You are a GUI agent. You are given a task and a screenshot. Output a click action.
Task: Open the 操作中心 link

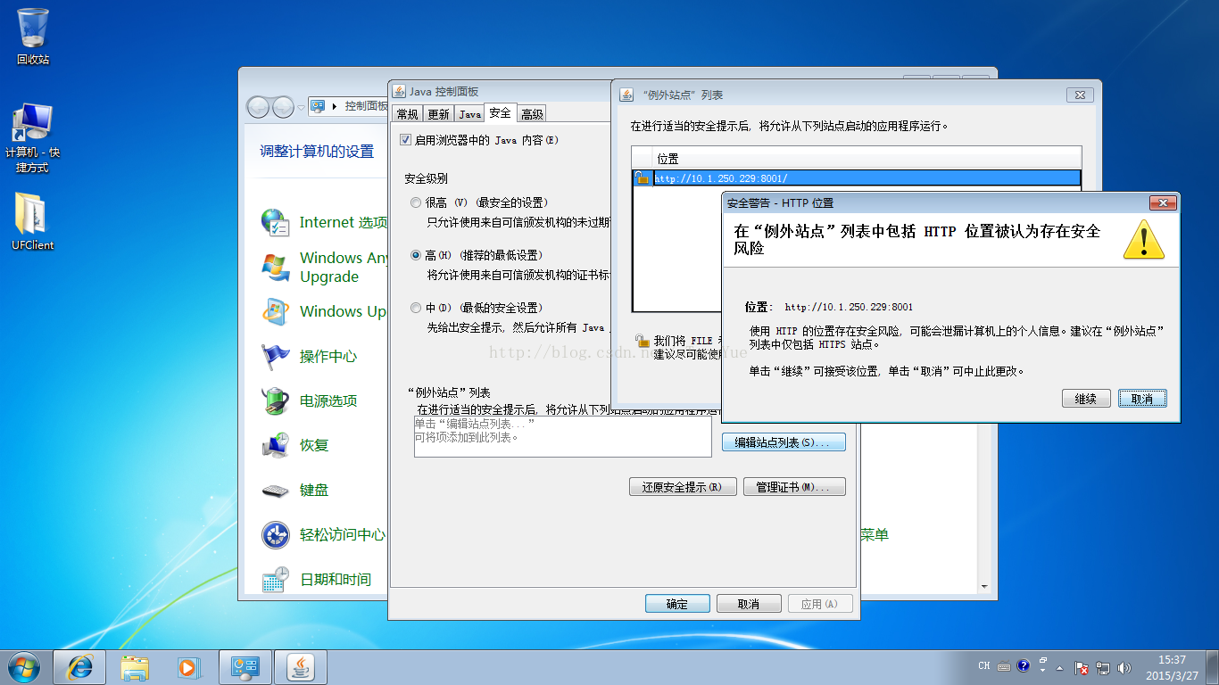tap(328, 357)
